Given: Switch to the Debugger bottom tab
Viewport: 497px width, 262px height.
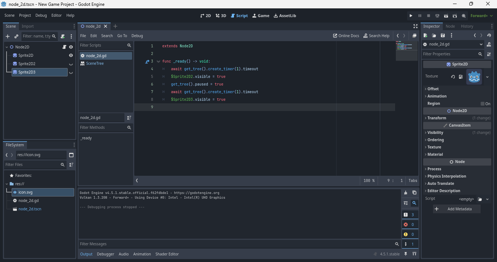Looking at the screenshot, I should (x=105, y=254).
